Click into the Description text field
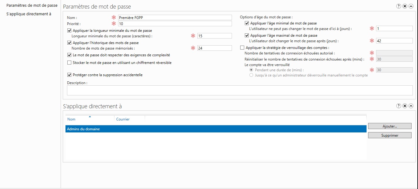Screen dimensions: 418x189 (x=240, y=91)
